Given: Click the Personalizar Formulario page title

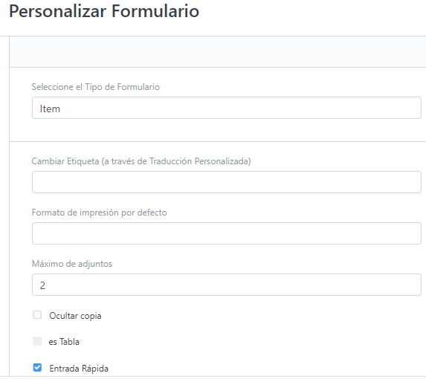Looking at the screenshot, I should [x=104, y=11].
